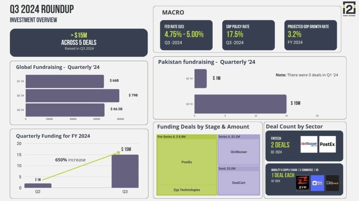Click the black VR company logo

click(x=332, y=183)
